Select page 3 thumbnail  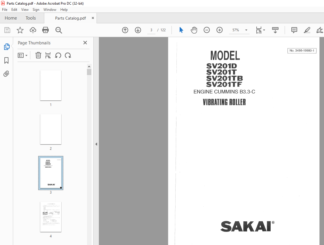pyautogui.click(x=51, y=173)
